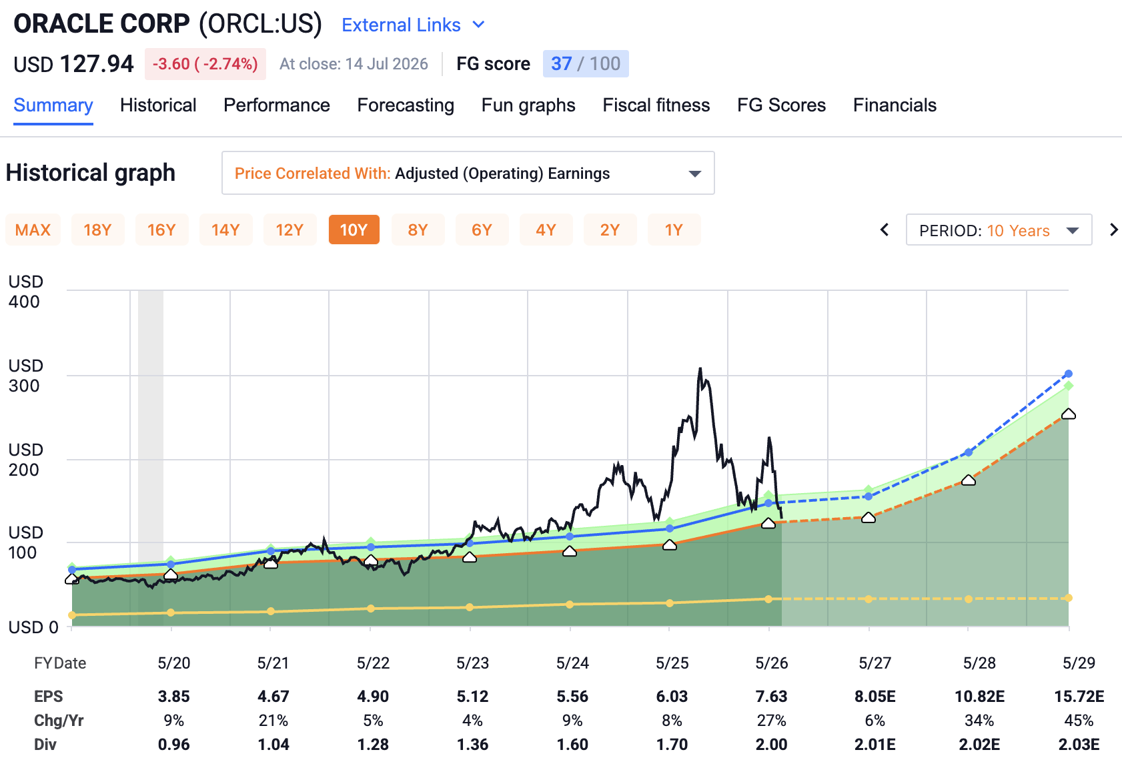Open the Performance tab
Screen dimensions: 1122x762
point(277,105)
